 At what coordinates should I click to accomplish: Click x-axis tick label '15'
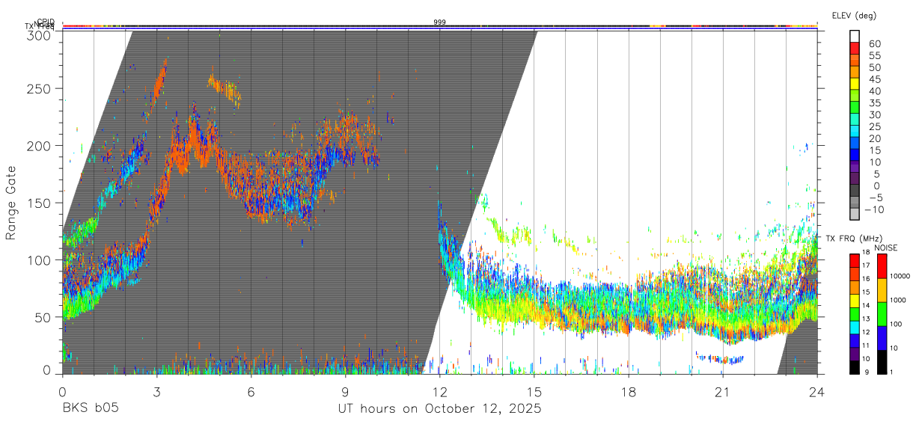[x=534, y=391]
